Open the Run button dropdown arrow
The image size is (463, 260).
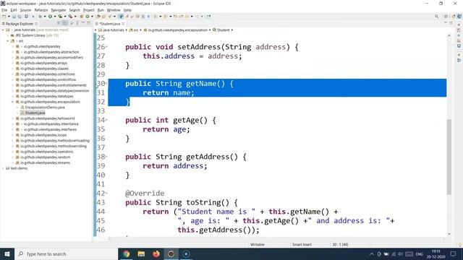(x=55, y=17)
